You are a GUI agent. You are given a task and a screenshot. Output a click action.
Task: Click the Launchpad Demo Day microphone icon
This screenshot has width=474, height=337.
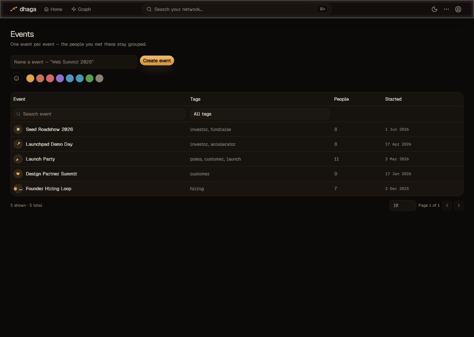coord(18,144)
